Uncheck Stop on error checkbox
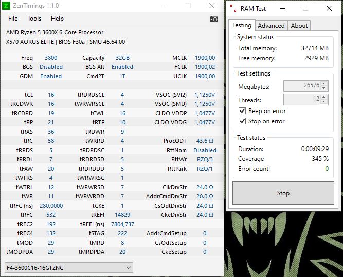Screen dimensions: 343x277 [x=242, y=121]
